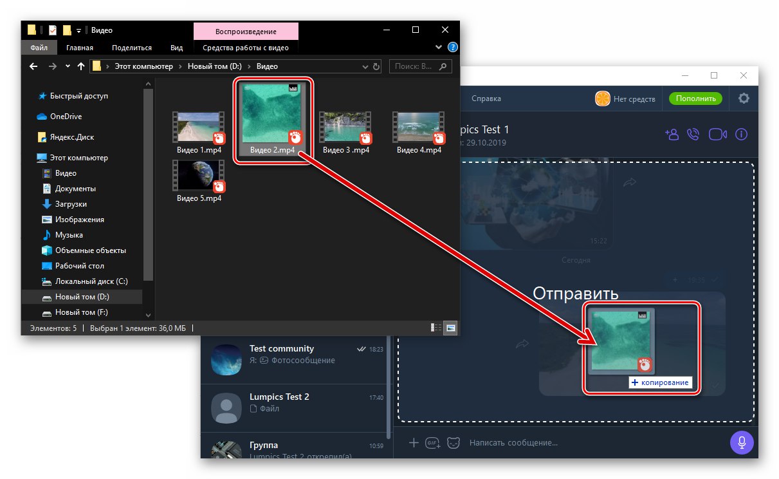Open Видео folder in navigation tree

[66, 173]
